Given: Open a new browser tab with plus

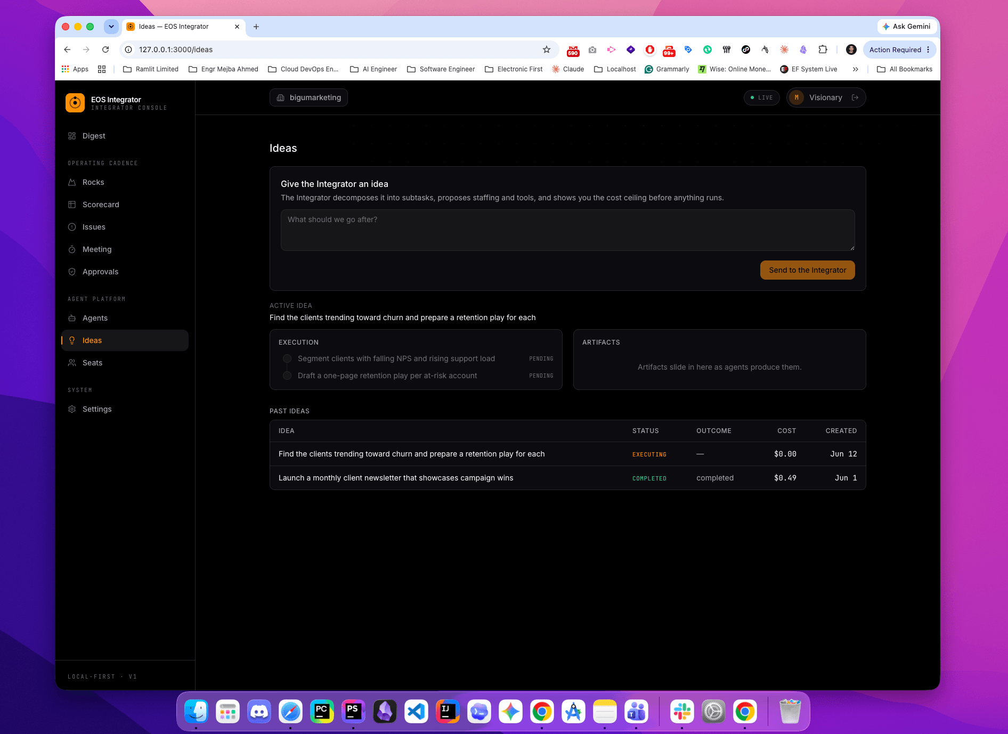Looking at the screenshot, I should point(256,27).
